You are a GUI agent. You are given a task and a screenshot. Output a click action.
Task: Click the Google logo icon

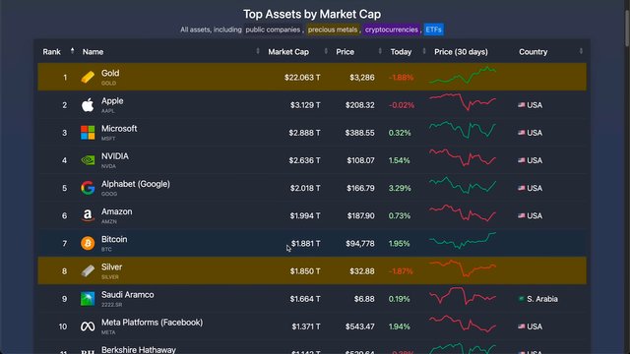(x=88, y=188)
